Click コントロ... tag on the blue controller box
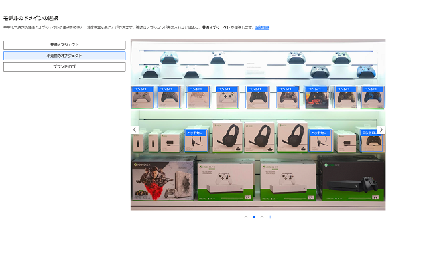The width and height of the screenshot is (431, 261). click(373, 89)
